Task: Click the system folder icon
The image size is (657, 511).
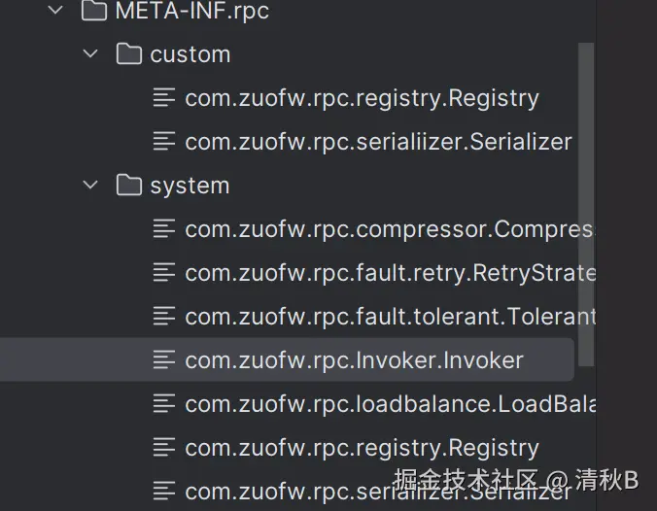Action: coord(129,185)
